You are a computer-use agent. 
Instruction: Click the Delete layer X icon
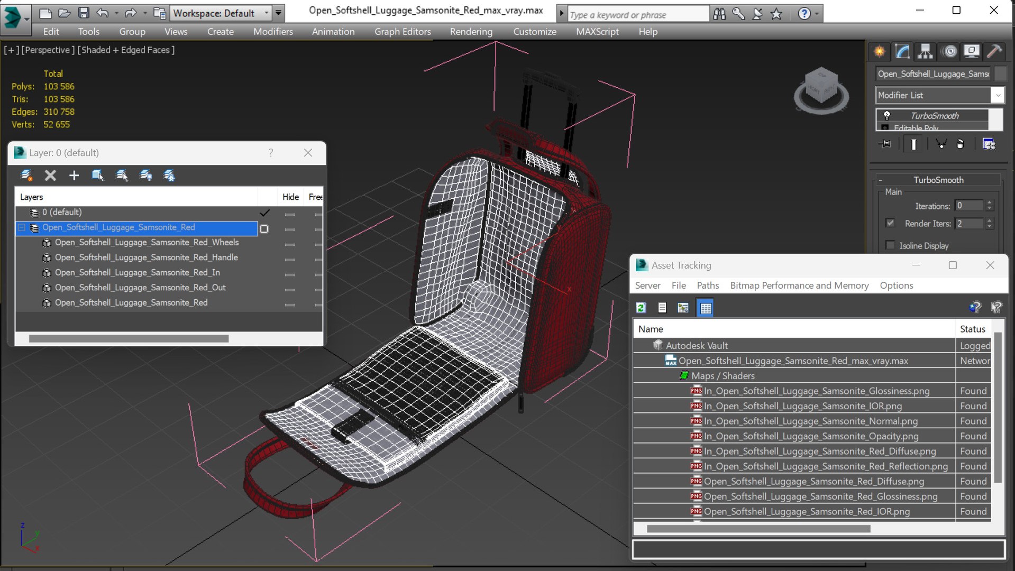(50, 176)
